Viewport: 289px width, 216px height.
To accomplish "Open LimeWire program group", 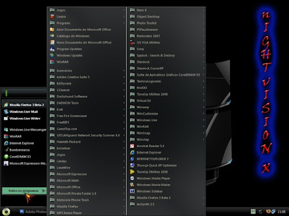I will (87, 168).
